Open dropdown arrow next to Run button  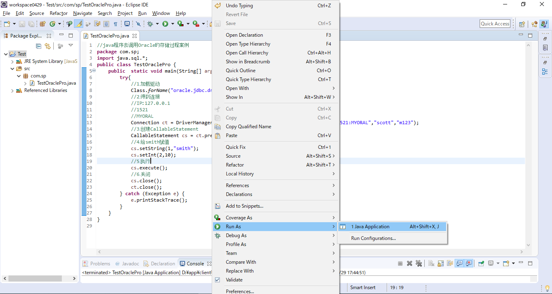point(173,24)
